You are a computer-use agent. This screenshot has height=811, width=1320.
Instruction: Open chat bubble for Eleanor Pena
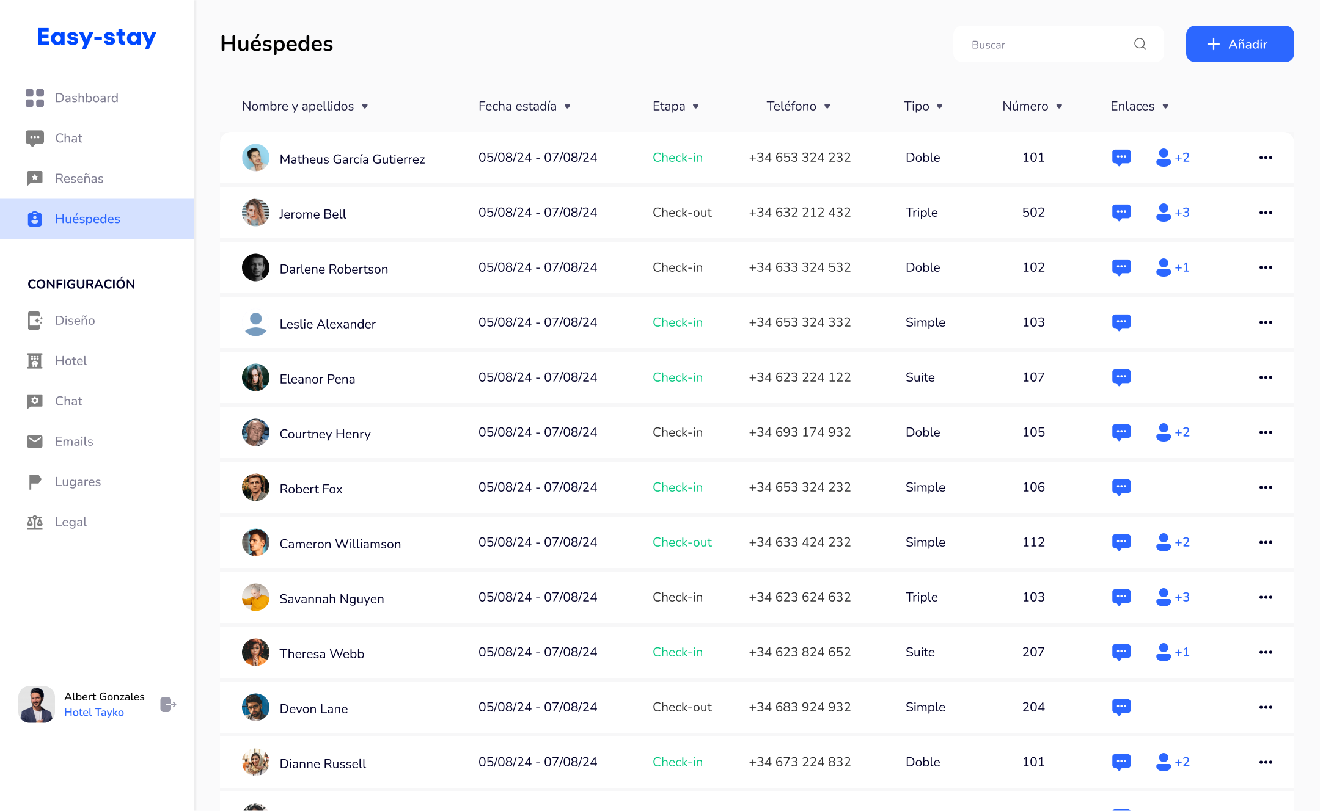(x=1121, y=377)
